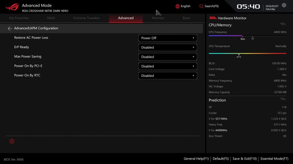Expand the ErP Ready dropdown
Viewport: 293px width, 164px height.
167,47
